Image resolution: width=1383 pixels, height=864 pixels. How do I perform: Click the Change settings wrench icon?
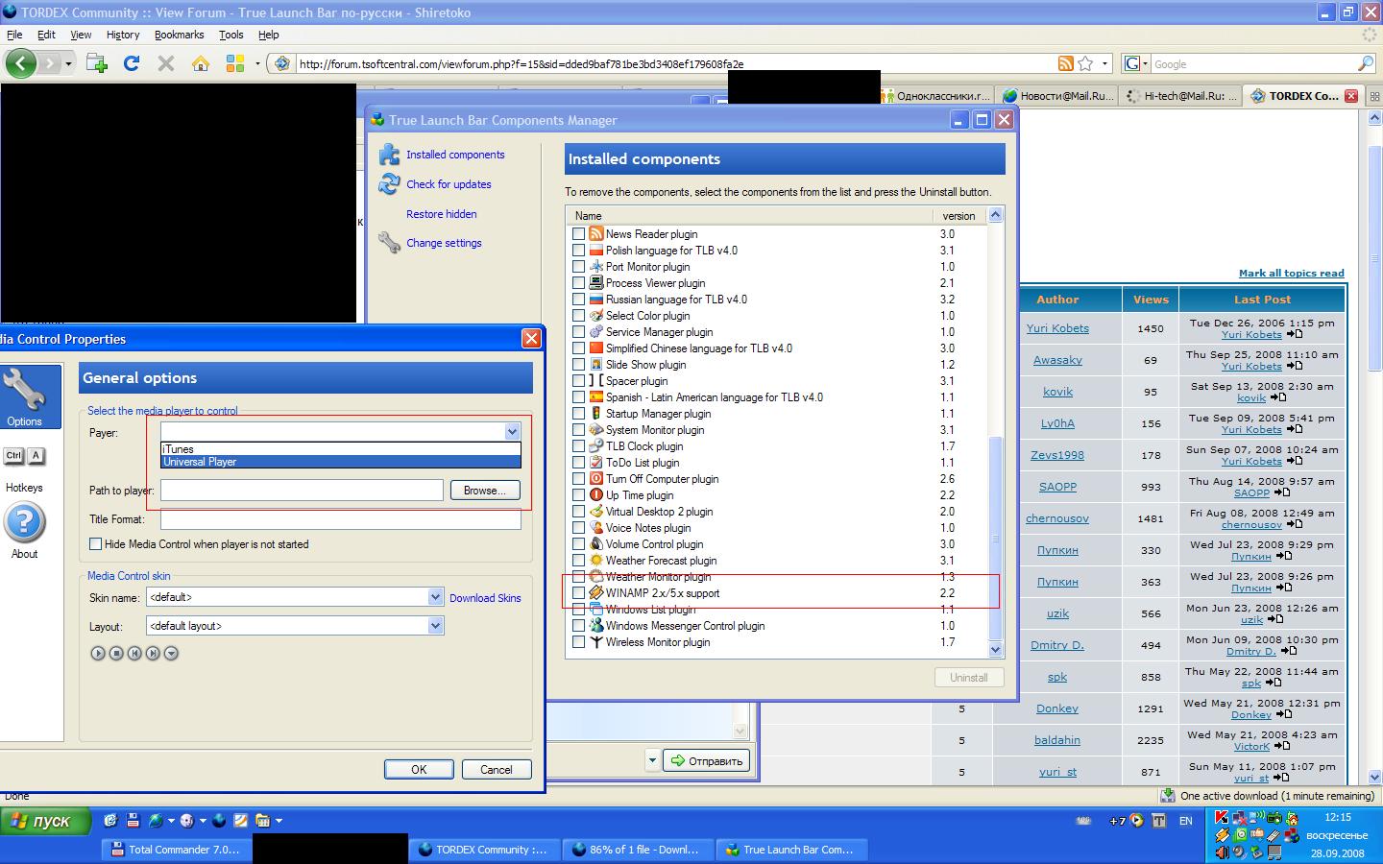click(x=389, y=243)
